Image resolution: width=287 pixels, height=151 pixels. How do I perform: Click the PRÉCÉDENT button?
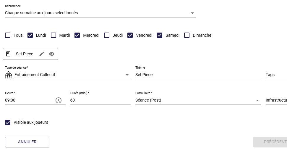pyautogui.click(x=270, y=142)
